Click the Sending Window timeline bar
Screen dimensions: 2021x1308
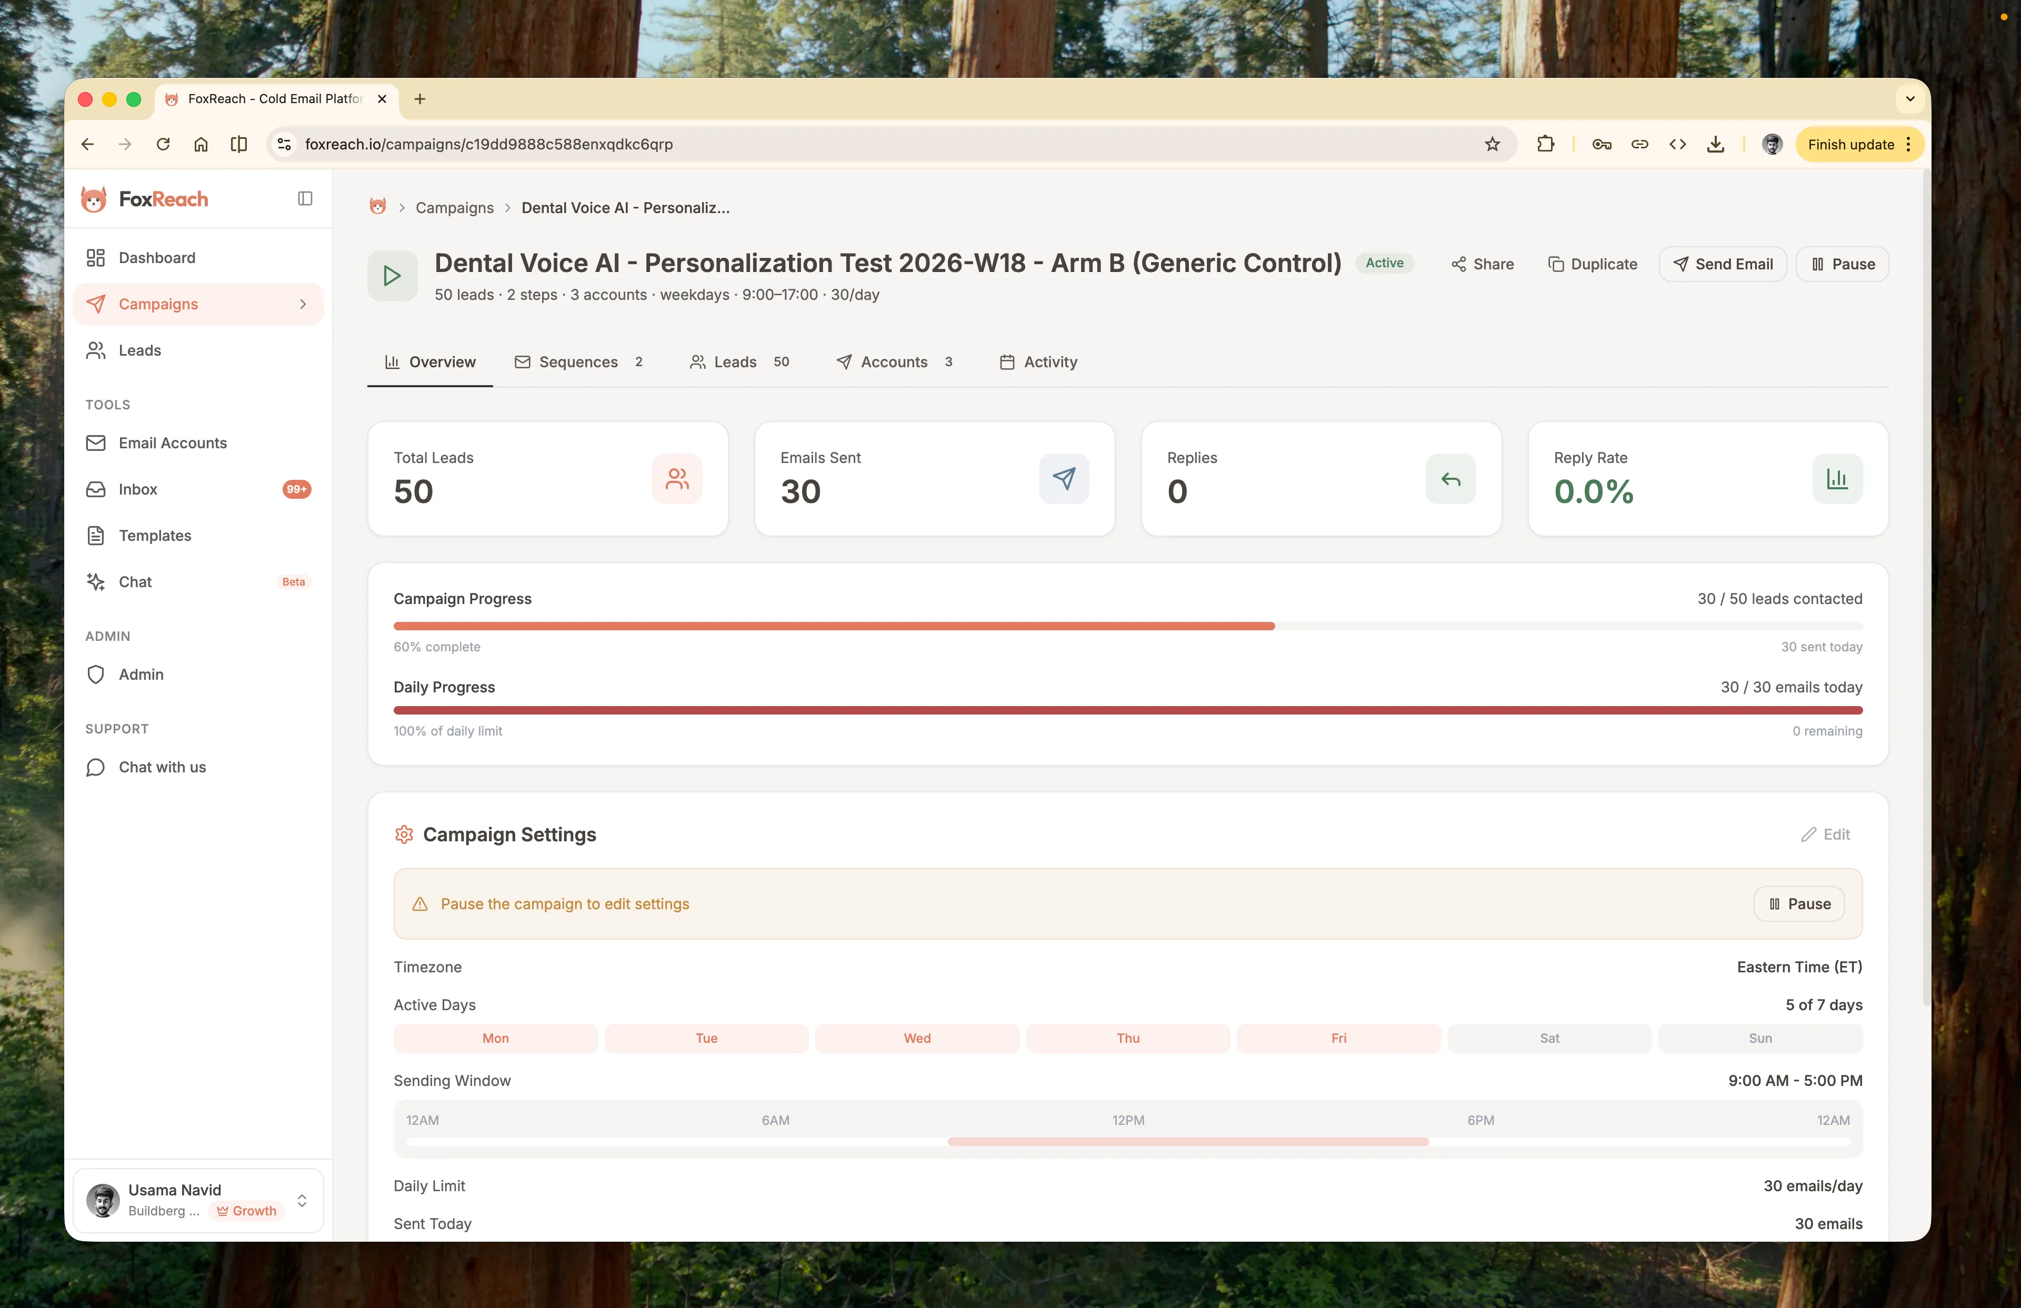pyautogui.click(x=1128, y=1142)
